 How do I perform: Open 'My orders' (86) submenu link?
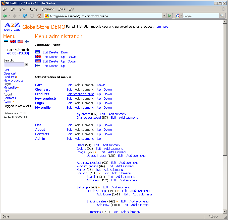tap(83, 114)
